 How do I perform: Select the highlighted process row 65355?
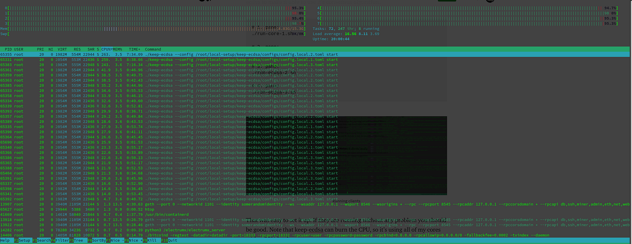click(x=316, y=54)
